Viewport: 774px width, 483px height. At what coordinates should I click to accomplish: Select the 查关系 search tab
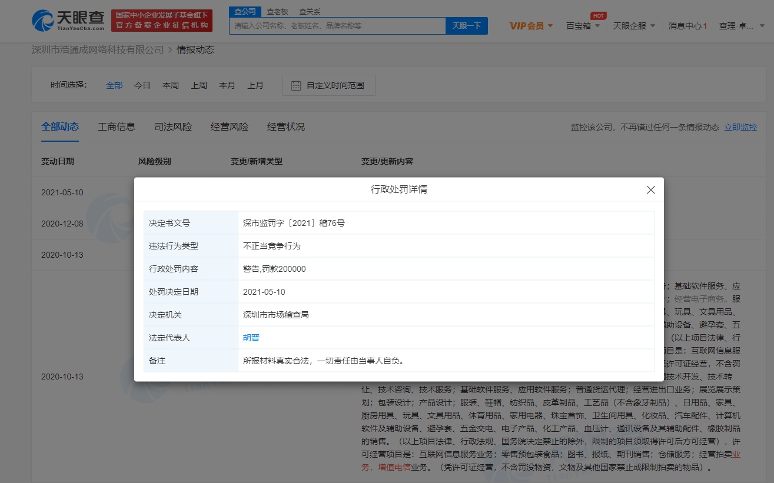coord(310,11)
